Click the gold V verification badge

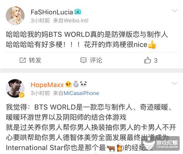tap(22, 95)
